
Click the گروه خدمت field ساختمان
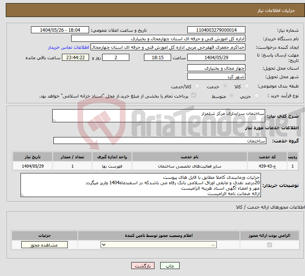pyautogui.click(x=160, y=141)
